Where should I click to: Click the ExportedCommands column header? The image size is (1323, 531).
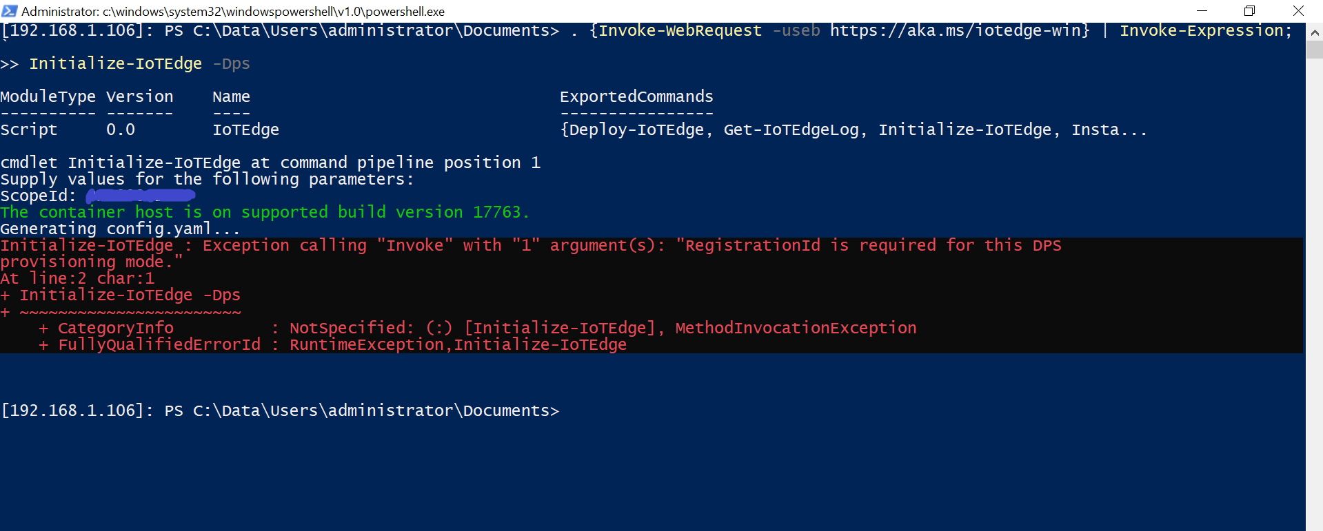[x=636, y=96]
